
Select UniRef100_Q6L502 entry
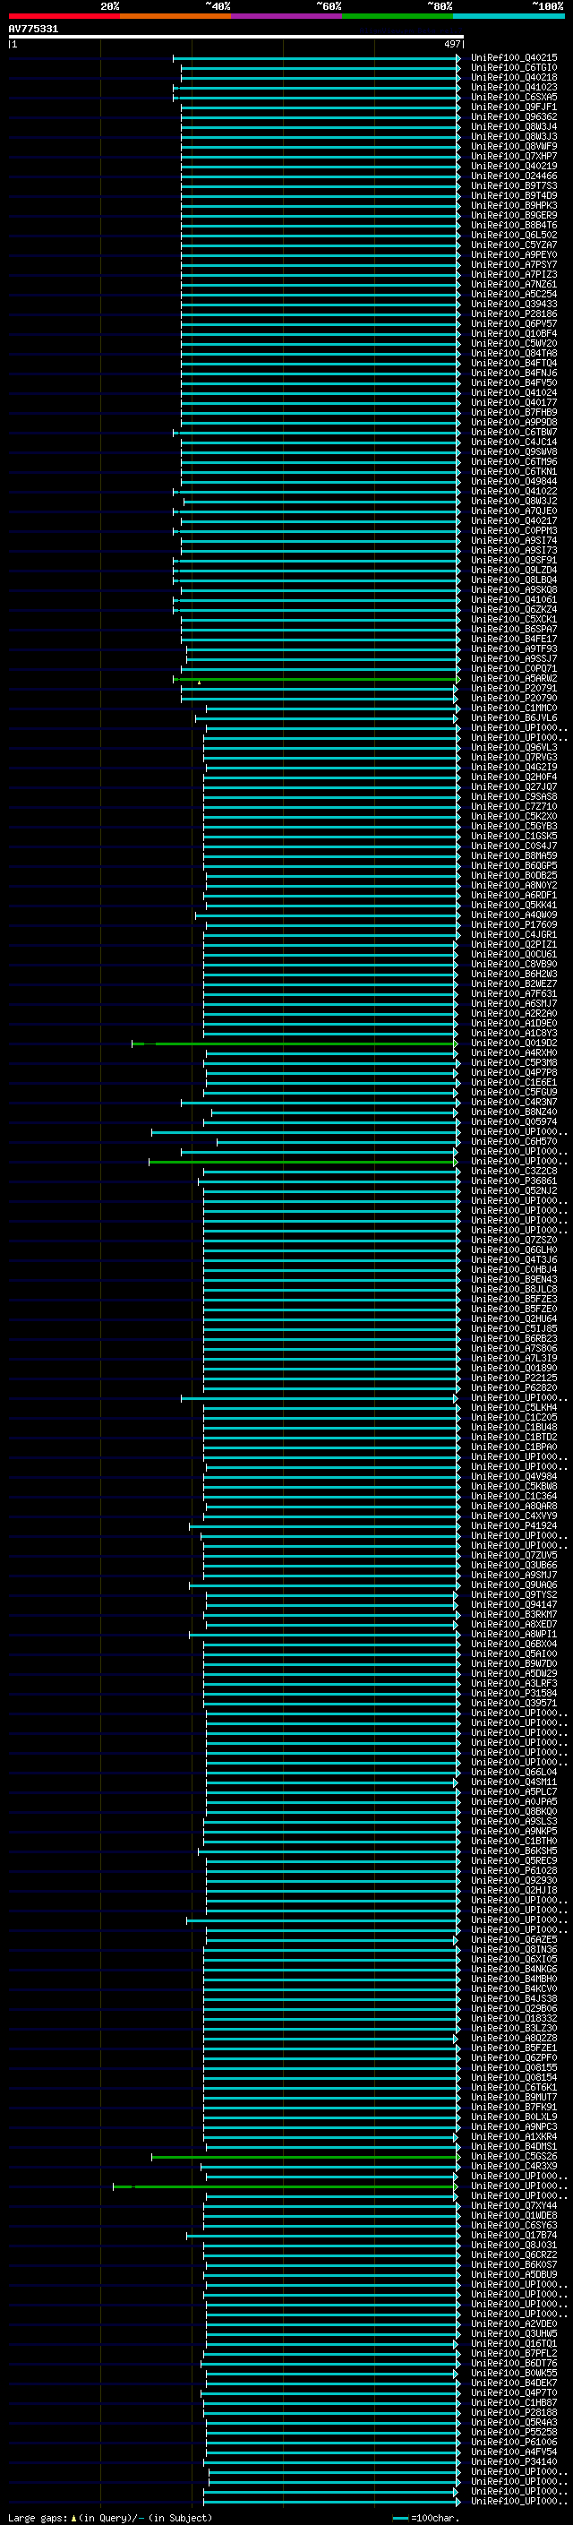(x=514, y=236)
